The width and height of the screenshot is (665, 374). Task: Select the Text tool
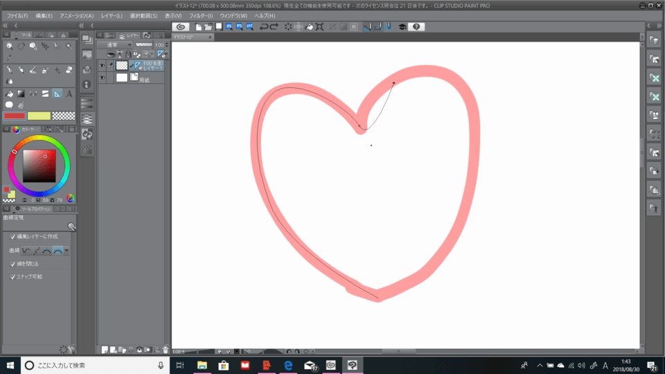pyautogui.click(x=69, y=93)
